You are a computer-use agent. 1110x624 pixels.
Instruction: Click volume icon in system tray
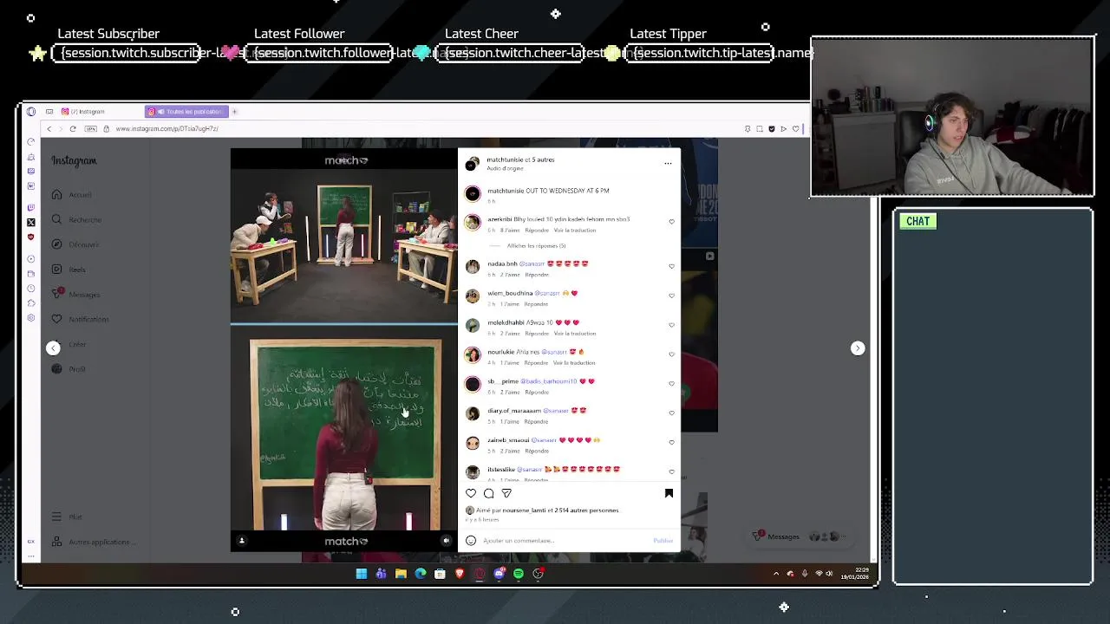(x=829, y=574)
